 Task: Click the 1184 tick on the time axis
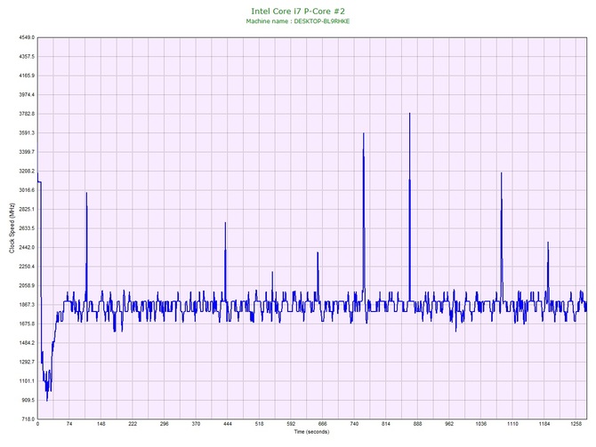pos(544,424)
